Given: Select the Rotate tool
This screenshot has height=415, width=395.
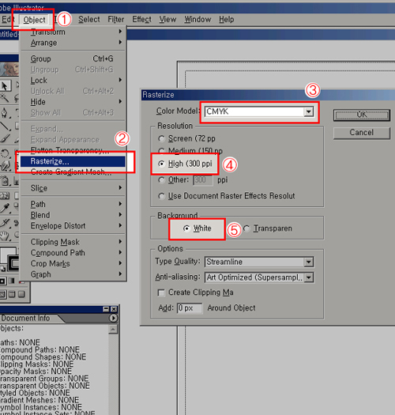Looking at the screenshot, I should (5, 153).
